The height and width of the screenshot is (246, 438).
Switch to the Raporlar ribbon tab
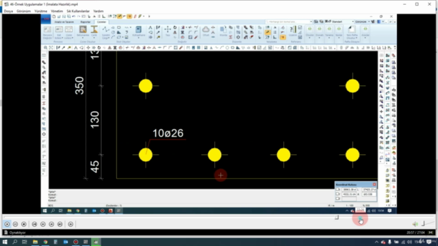[x=86, y=22]
